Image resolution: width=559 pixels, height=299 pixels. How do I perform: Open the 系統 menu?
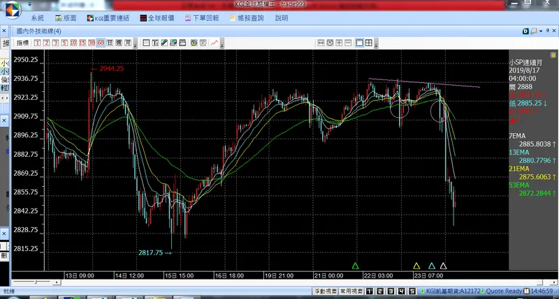pos(38,18)
